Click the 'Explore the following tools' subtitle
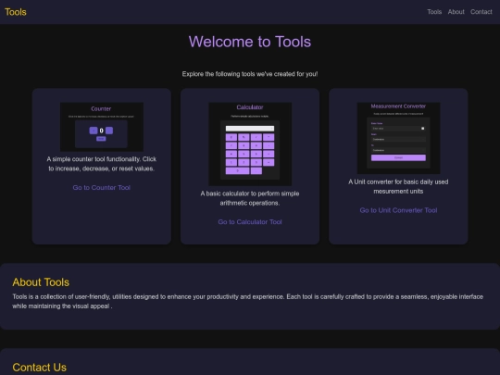The width and height of the screenshot is (500, 375). click(250, 74)
